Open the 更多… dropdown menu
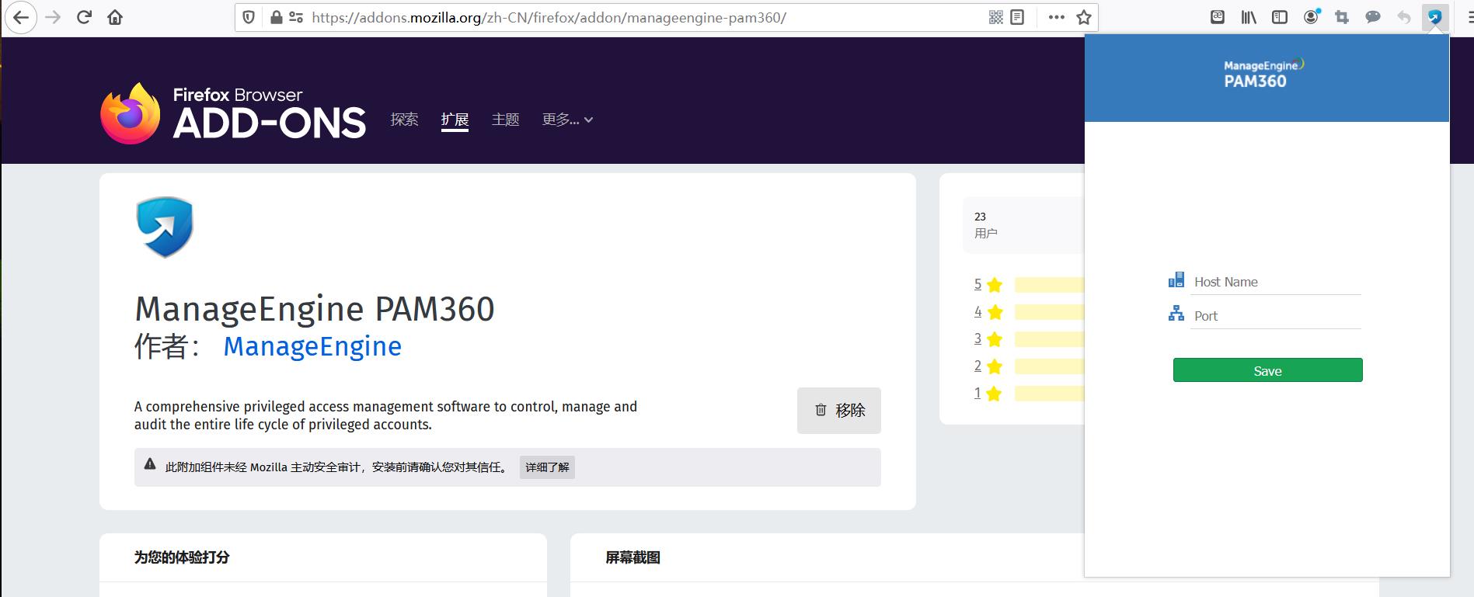The height and width of the screenshot is (597, 1474). click(567, 120)
